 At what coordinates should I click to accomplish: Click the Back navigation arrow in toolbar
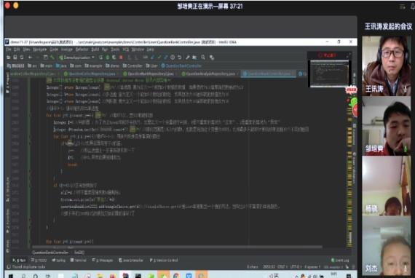point(31,57)
